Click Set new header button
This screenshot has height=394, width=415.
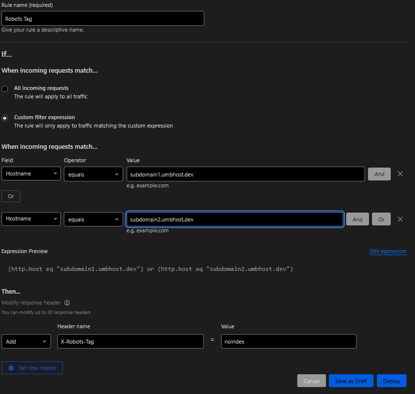[32, 368]
